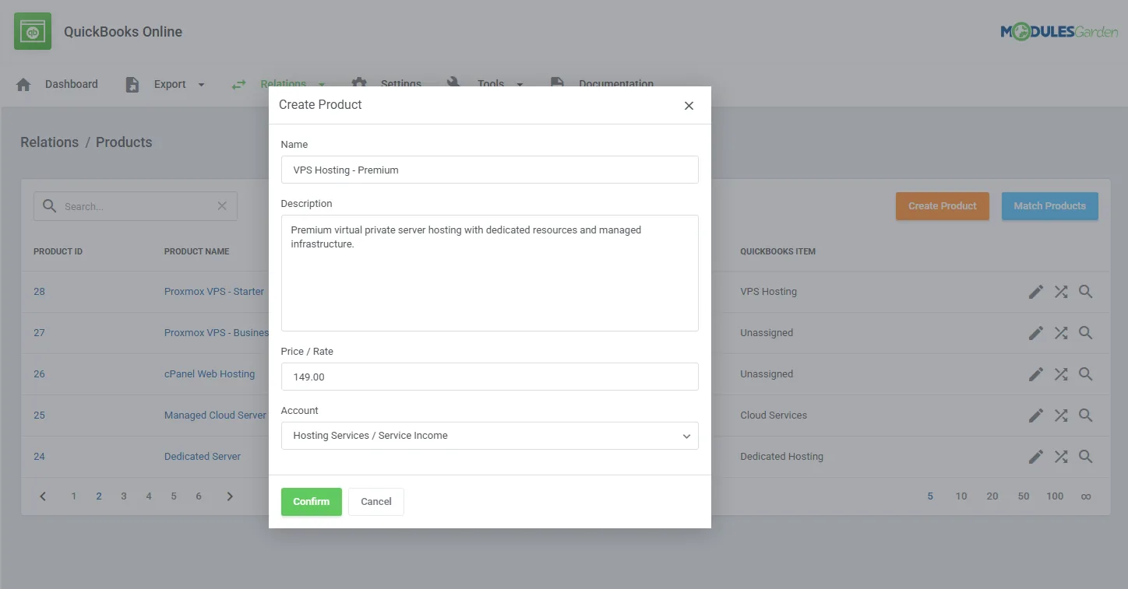Edit the Cloud Services row with pencil
Viewport: 1128px width, 589px height.
(x=1036, y=415)
